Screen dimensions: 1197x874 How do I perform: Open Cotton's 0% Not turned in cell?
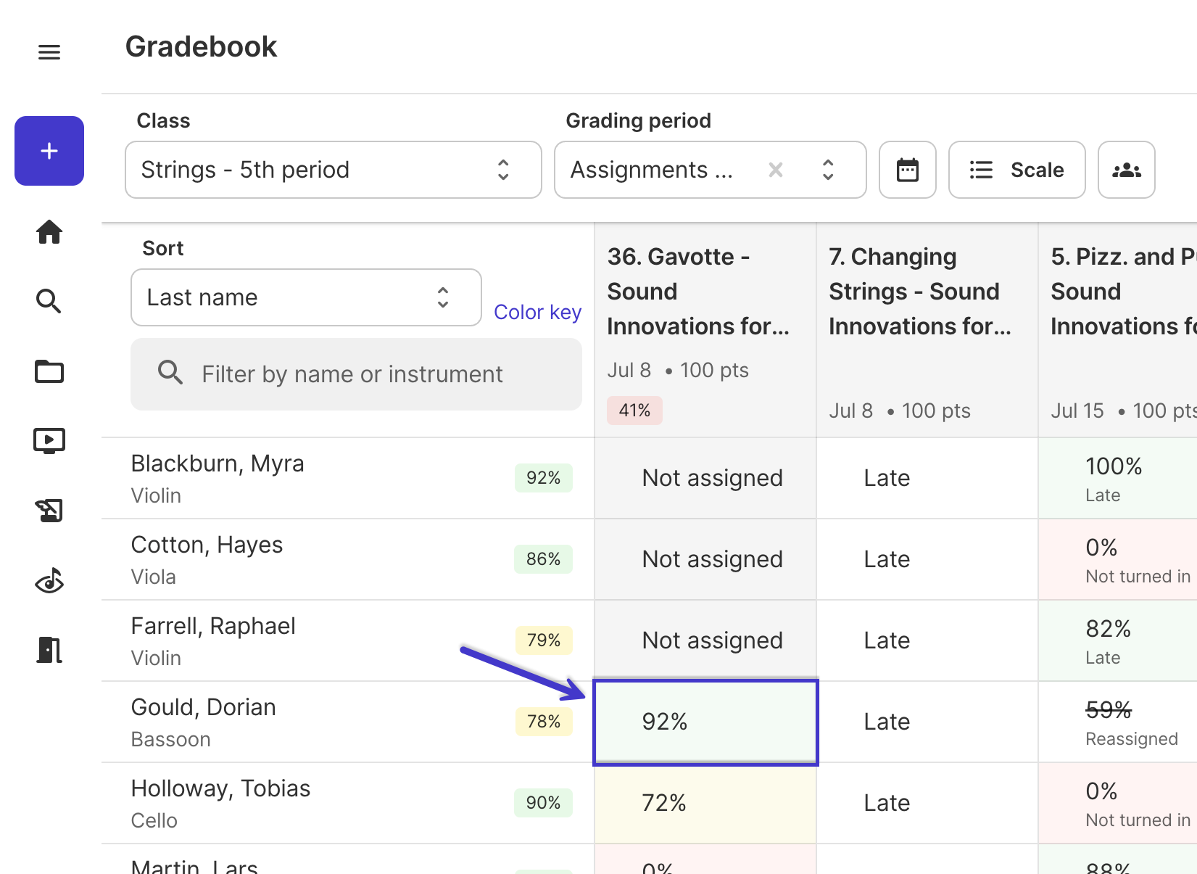click(1118, 559)
